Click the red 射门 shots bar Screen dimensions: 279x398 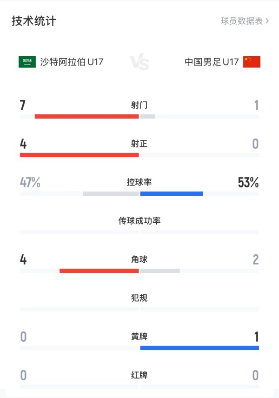coord(86,116)
